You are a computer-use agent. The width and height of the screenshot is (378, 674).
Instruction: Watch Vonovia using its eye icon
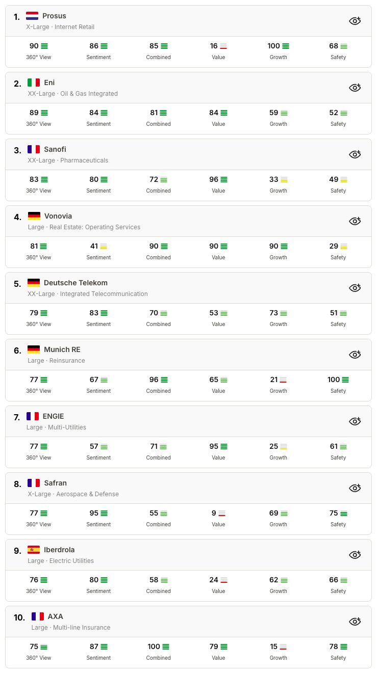(x=355, y=221)
